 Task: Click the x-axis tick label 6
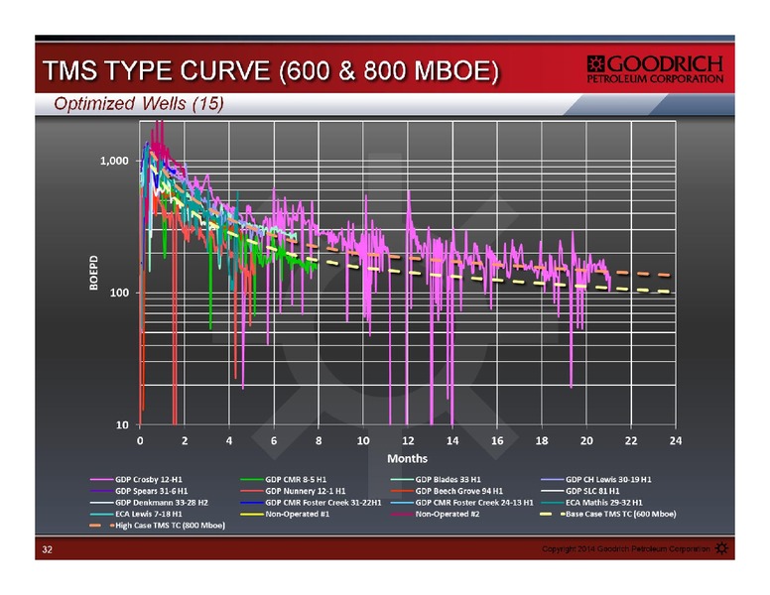coord(274,441)
